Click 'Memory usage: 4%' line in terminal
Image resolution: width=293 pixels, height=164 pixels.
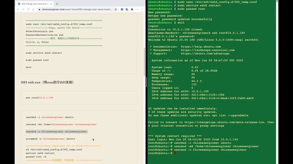tap(173, 74)
